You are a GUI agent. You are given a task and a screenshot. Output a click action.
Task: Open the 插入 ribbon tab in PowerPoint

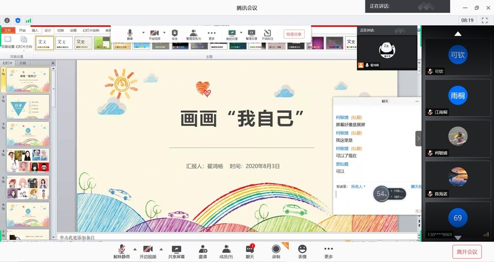point(35,30)
